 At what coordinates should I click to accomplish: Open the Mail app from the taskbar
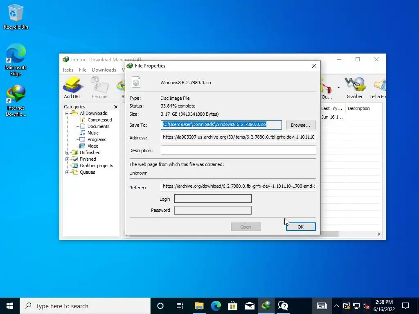coord(250,306)
